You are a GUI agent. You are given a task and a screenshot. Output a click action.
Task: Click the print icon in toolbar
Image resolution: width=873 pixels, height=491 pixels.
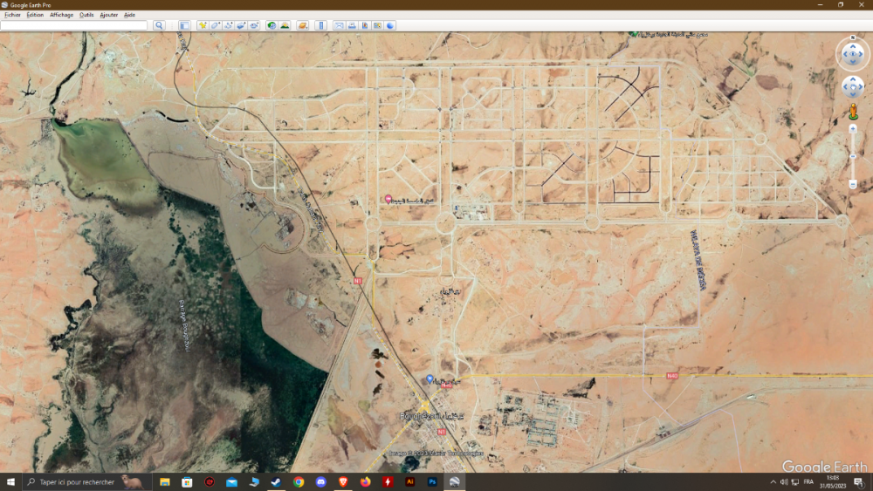point(352,25)
